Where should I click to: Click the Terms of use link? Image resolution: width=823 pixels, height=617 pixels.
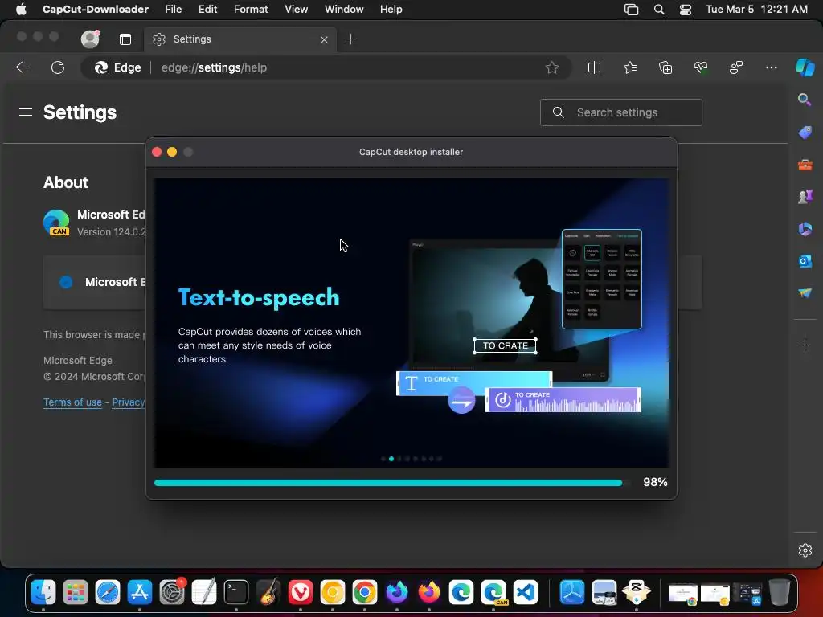[x=72, y=402]
